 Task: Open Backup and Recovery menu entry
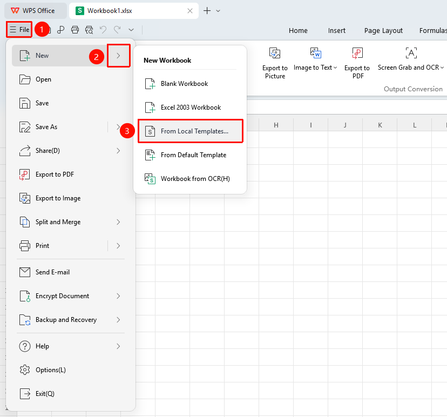(x=71, y=320)
